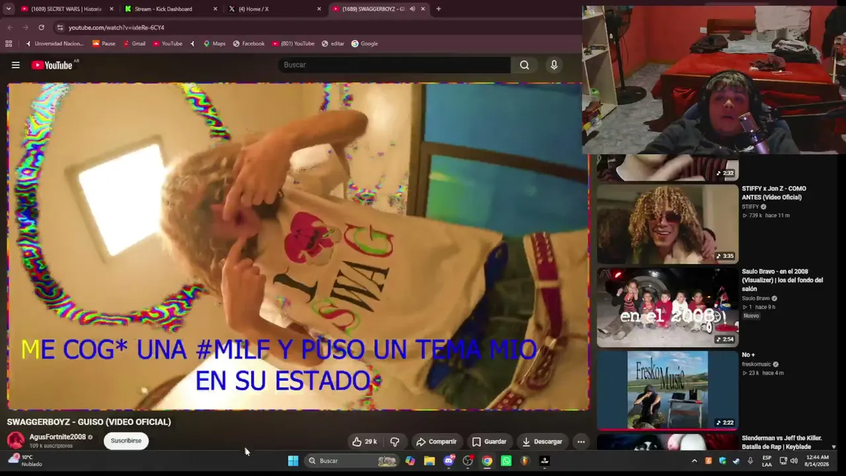Open the weather widget showing 10°C Nublado
Viewport: 846px width, 476px height.
coord(24,460)
